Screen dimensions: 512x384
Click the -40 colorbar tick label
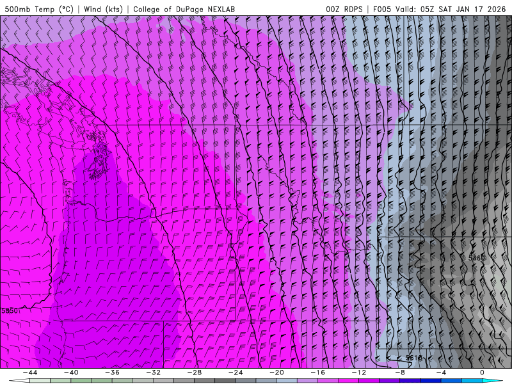pyautogui.click(x=71, y=372)
